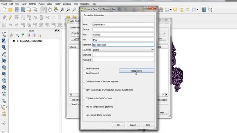The height and width of the screenshot is (133, 237).
Task: Click the Pan Map to Selection icon
Action: (x=56, y=10)
